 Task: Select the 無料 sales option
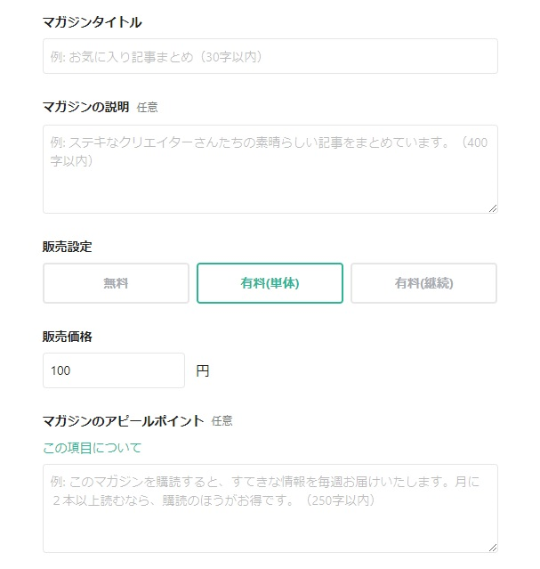(x=116, y=283)
